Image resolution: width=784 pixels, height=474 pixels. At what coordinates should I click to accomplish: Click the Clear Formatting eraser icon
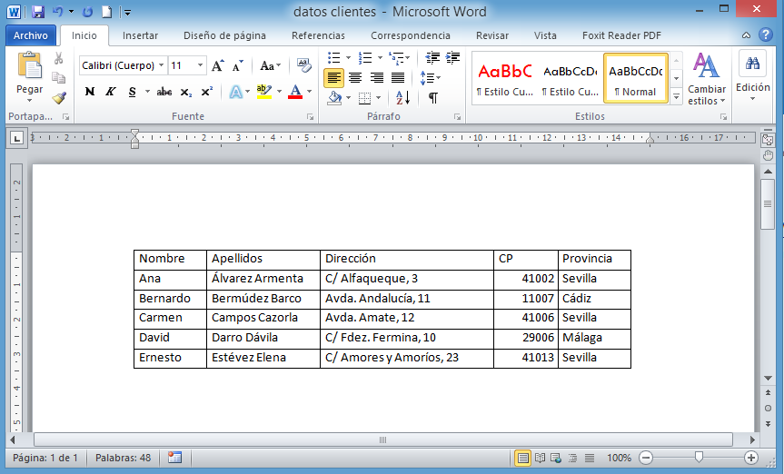coord(303,65)
